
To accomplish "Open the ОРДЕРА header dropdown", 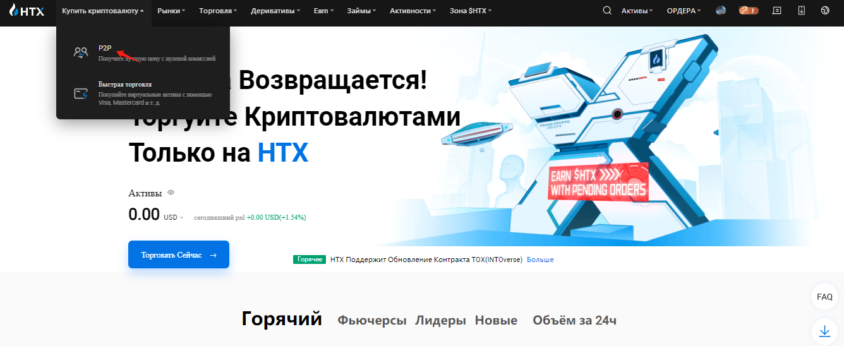I will coord(684,11).
